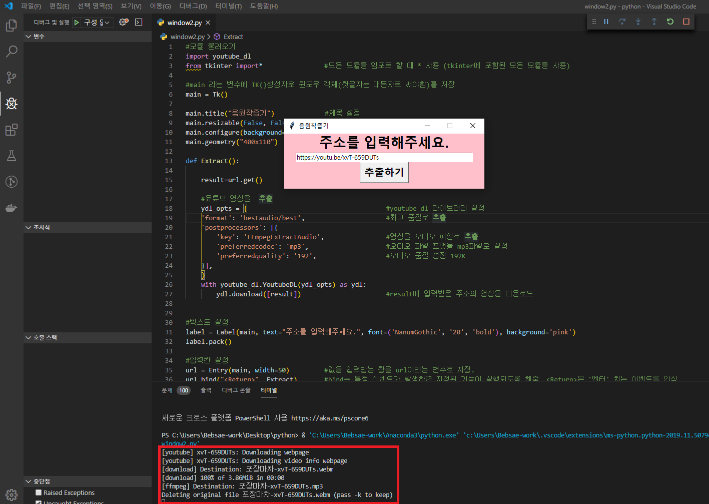Open the 도움말(H) menu
709x504 pixels.
coord(264,6)
